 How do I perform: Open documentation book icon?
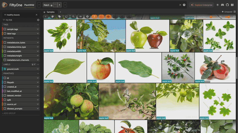point(232,5)
